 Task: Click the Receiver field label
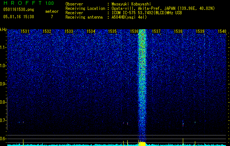click(x=74, y=13)
